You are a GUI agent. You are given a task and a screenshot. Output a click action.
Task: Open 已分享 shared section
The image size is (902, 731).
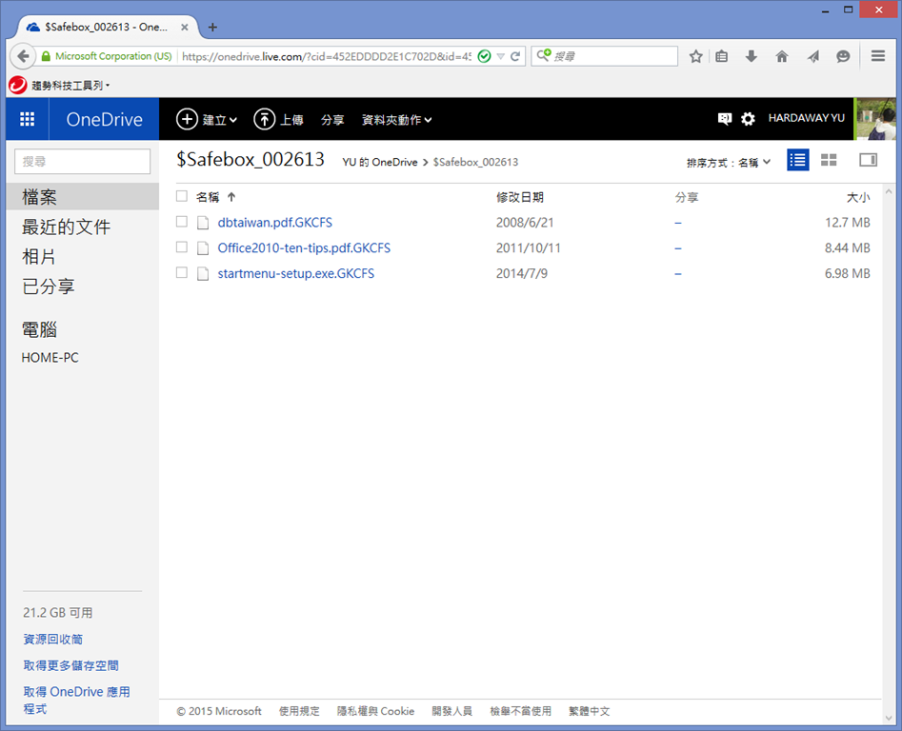click(x=49, y=286)
